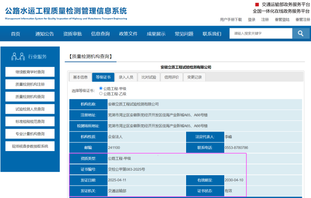311x198 pixels.
Task: Click the 继续教育学时查询 sidebar button
Action: tap(30, 72)
